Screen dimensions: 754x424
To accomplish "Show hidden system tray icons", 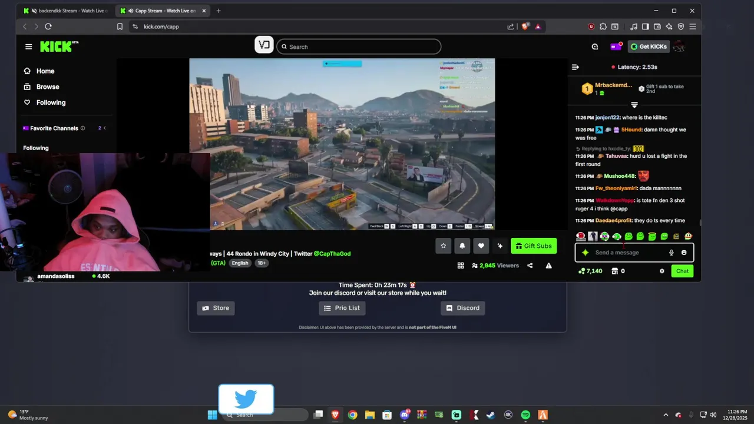I will [x=666, y=415].
